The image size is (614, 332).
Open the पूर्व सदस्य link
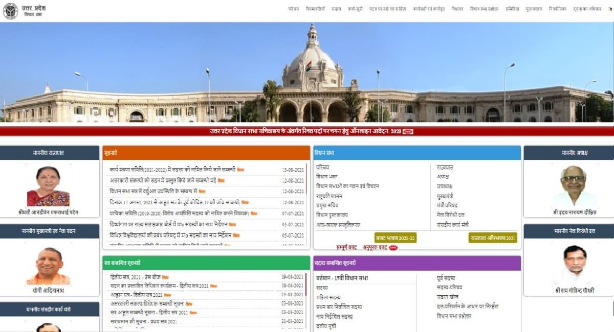[446, 278]
